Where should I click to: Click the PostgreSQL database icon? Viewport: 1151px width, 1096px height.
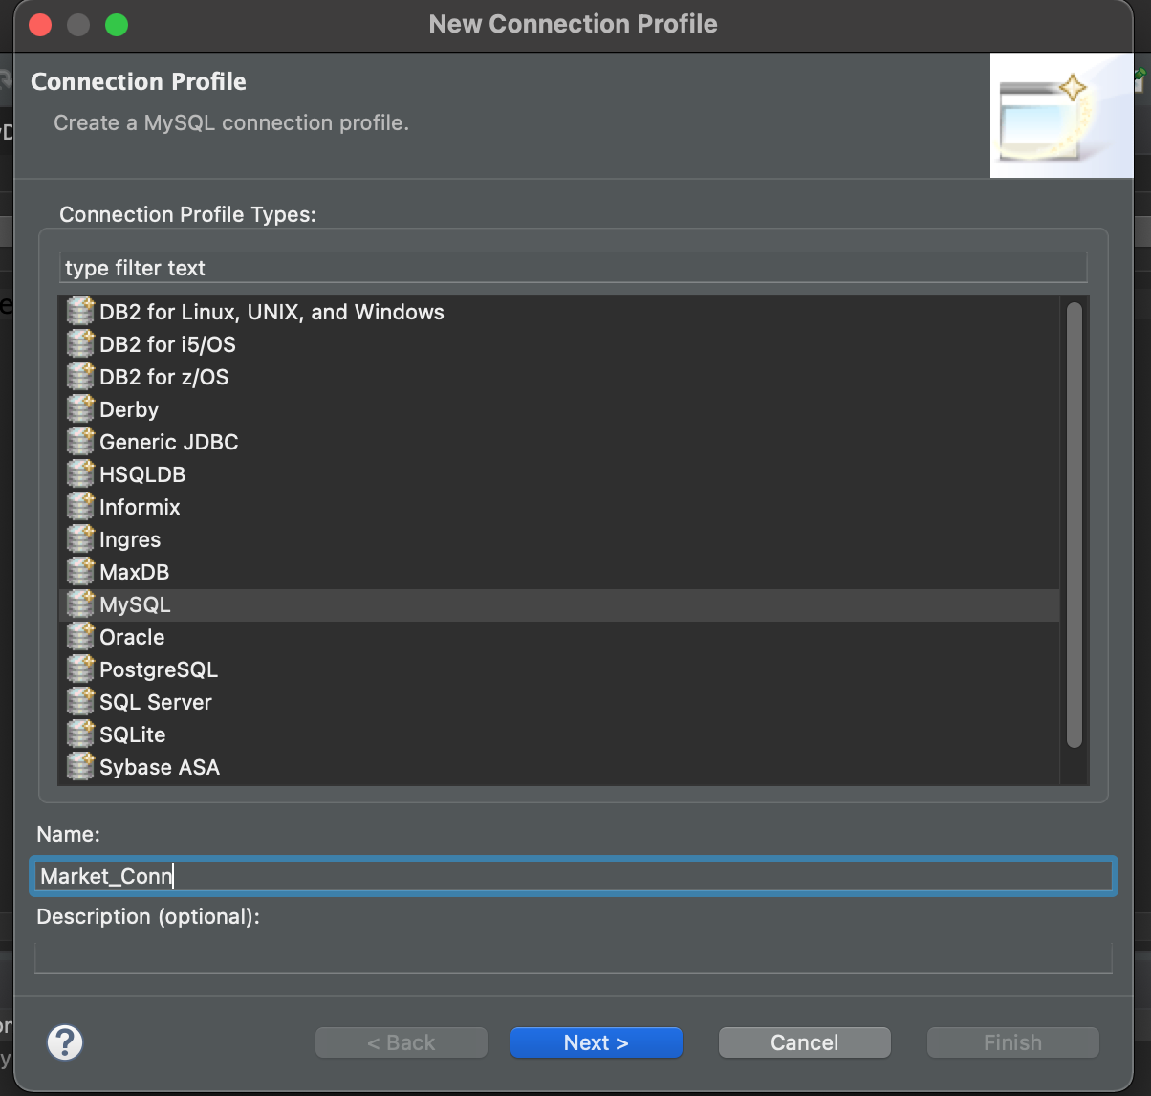pos(80,669)
